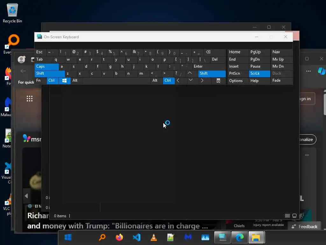
Task: Tap the down arrow key on the keyboard
Action: 191,80
